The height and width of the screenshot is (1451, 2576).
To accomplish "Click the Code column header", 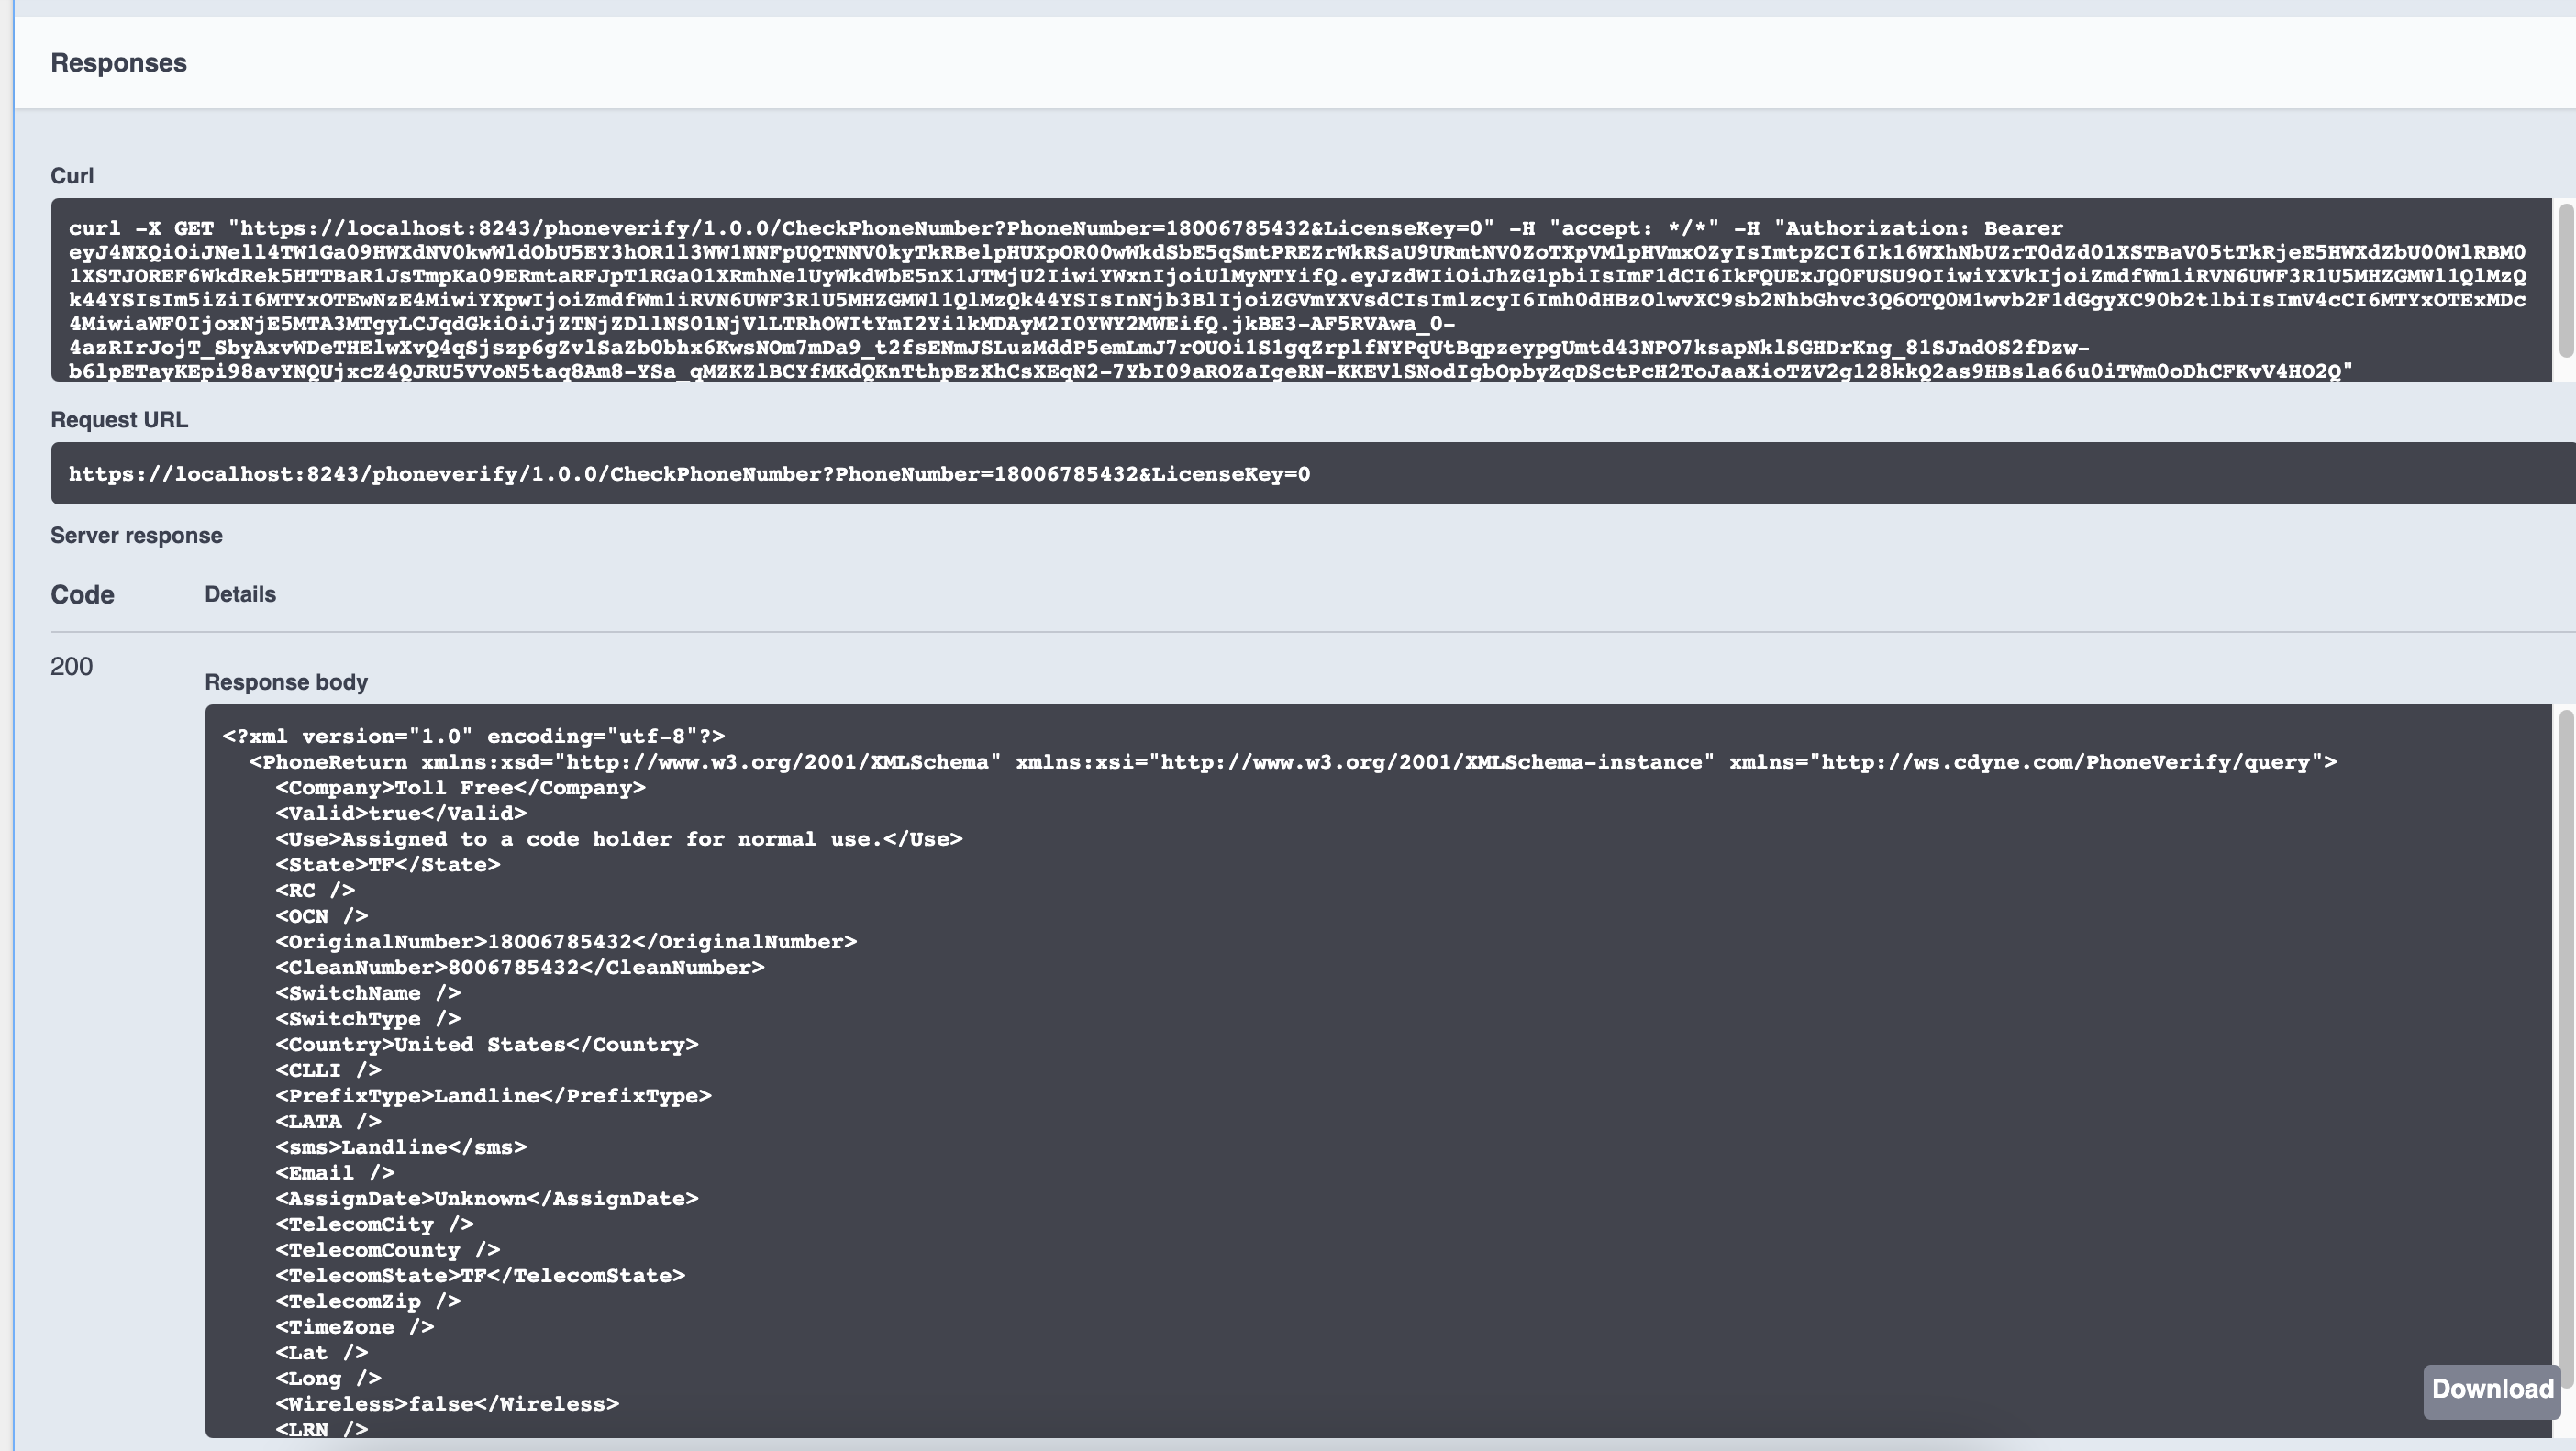I will coord(82,595).
